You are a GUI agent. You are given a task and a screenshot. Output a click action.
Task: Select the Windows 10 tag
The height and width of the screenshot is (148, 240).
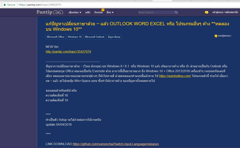75,37
